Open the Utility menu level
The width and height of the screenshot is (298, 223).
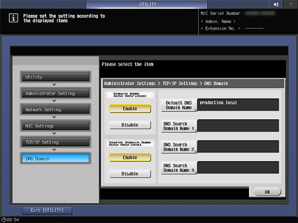pos(55,77)
